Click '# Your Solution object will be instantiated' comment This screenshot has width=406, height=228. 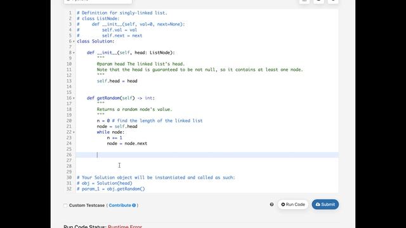pyautogui.click(x=156, y=177)
